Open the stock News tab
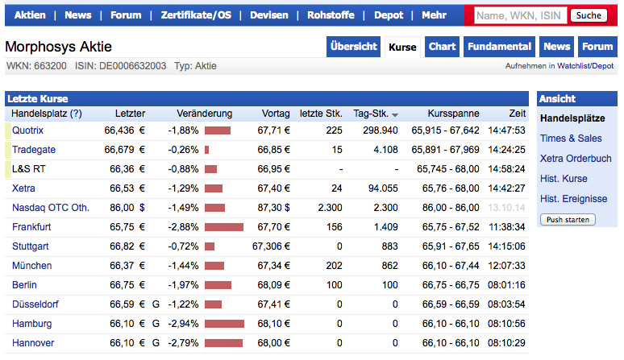This screenshot has width=624, height=360. 557,47
